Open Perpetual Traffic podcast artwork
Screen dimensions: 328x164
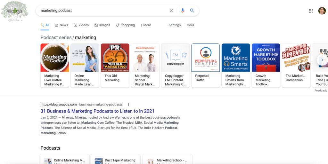[x=206, y=58]
